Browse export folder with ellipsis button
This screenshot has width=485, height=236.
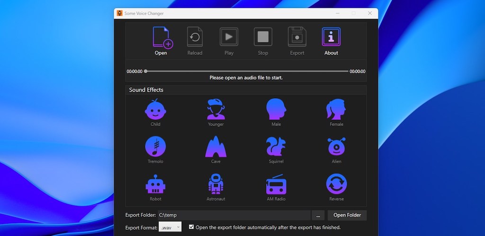tap(318, 215)
